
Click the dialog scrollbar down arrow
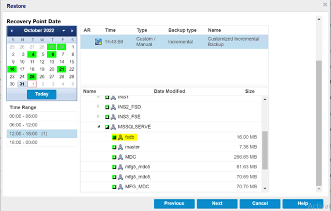319,189
